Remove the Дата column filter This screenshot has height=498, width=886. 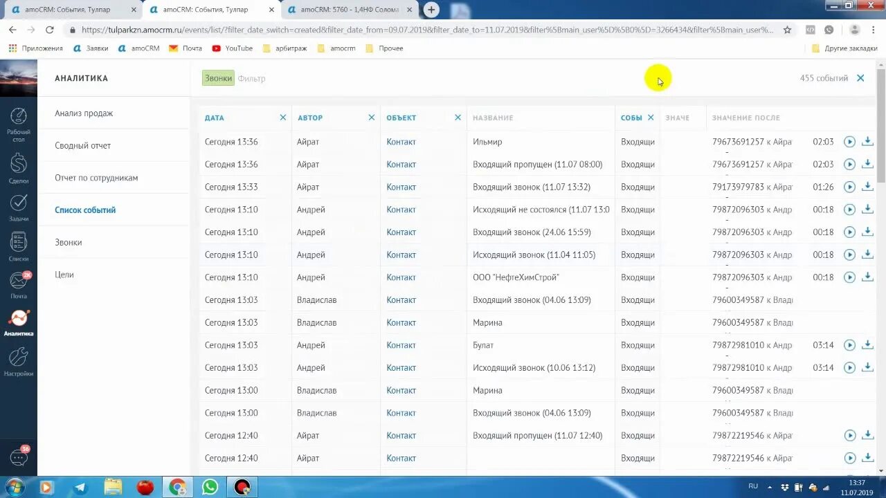click(x=282, y=118)
